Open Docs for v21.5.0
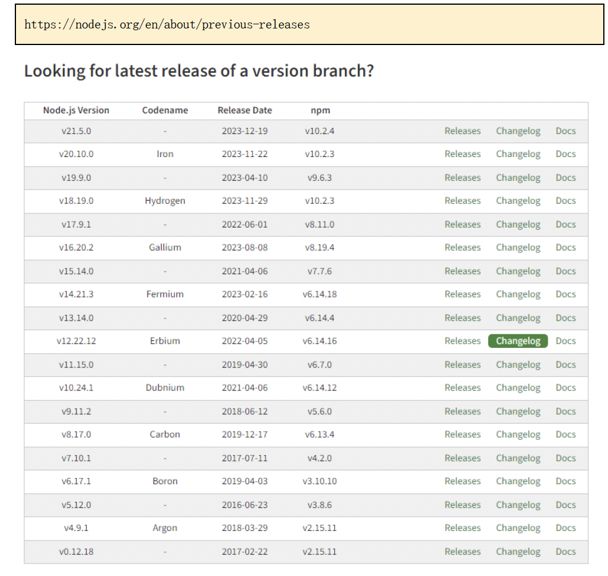Viewport: 608px width, 576px height. click(x=565, y=131)
